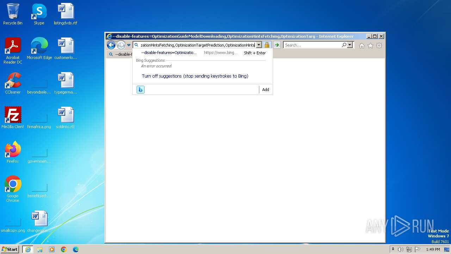Click the security lock icon
The width and height of the screenshot is (451, 254).
(267, 45)
